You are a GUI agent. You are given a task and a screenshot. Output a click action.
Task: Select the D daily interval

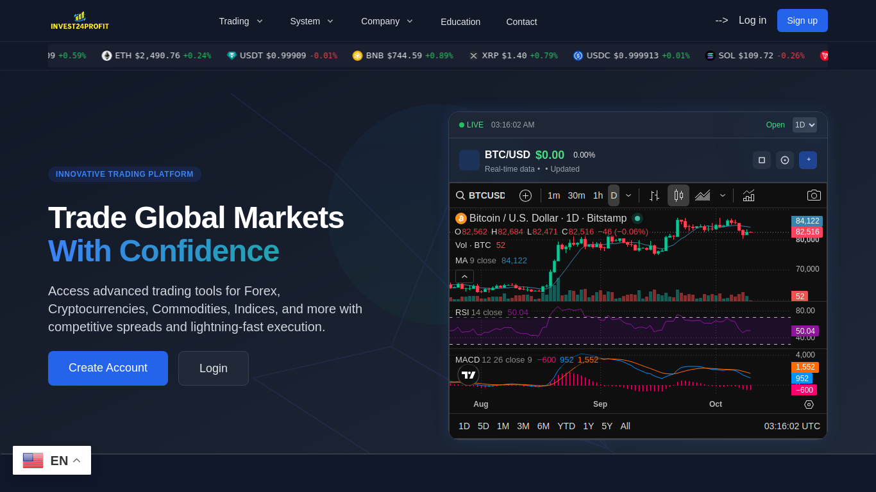[x=614, y=195]
